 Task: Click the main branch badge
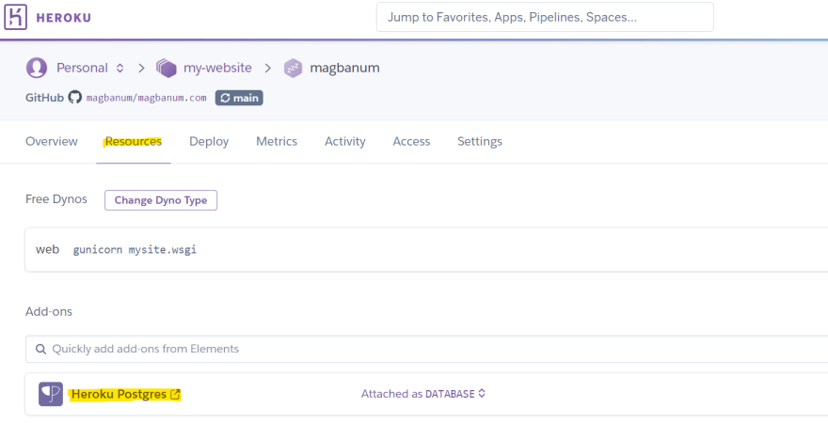click(239, 98)
